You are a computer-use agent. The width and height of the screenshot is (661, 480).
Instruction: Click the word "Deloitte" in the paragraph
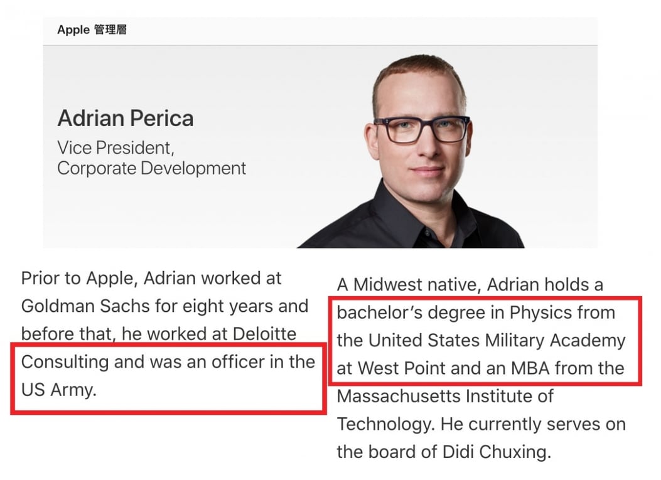(x=264, y=334)
